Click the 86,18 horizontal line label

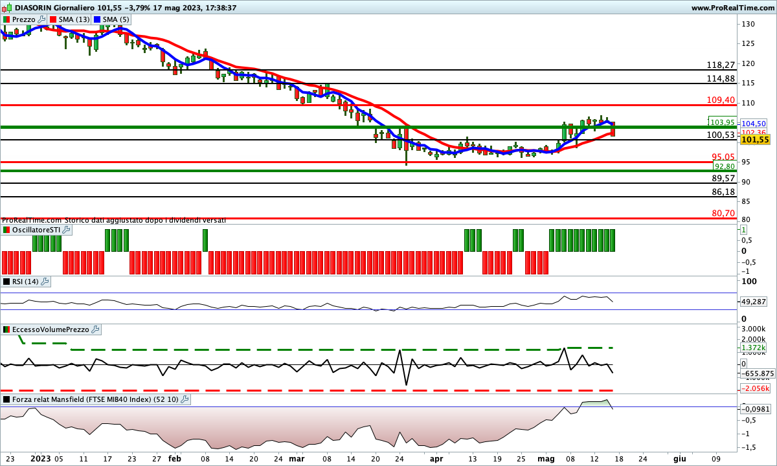coord(723,192)
